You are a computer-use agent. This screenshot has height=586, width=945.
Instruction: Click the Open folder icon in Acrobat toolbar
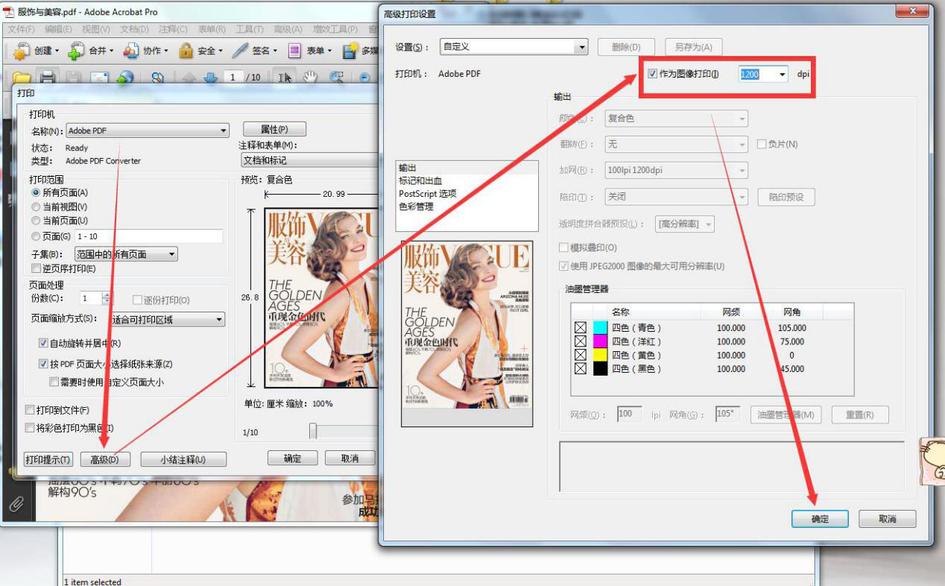click(22, 78)
